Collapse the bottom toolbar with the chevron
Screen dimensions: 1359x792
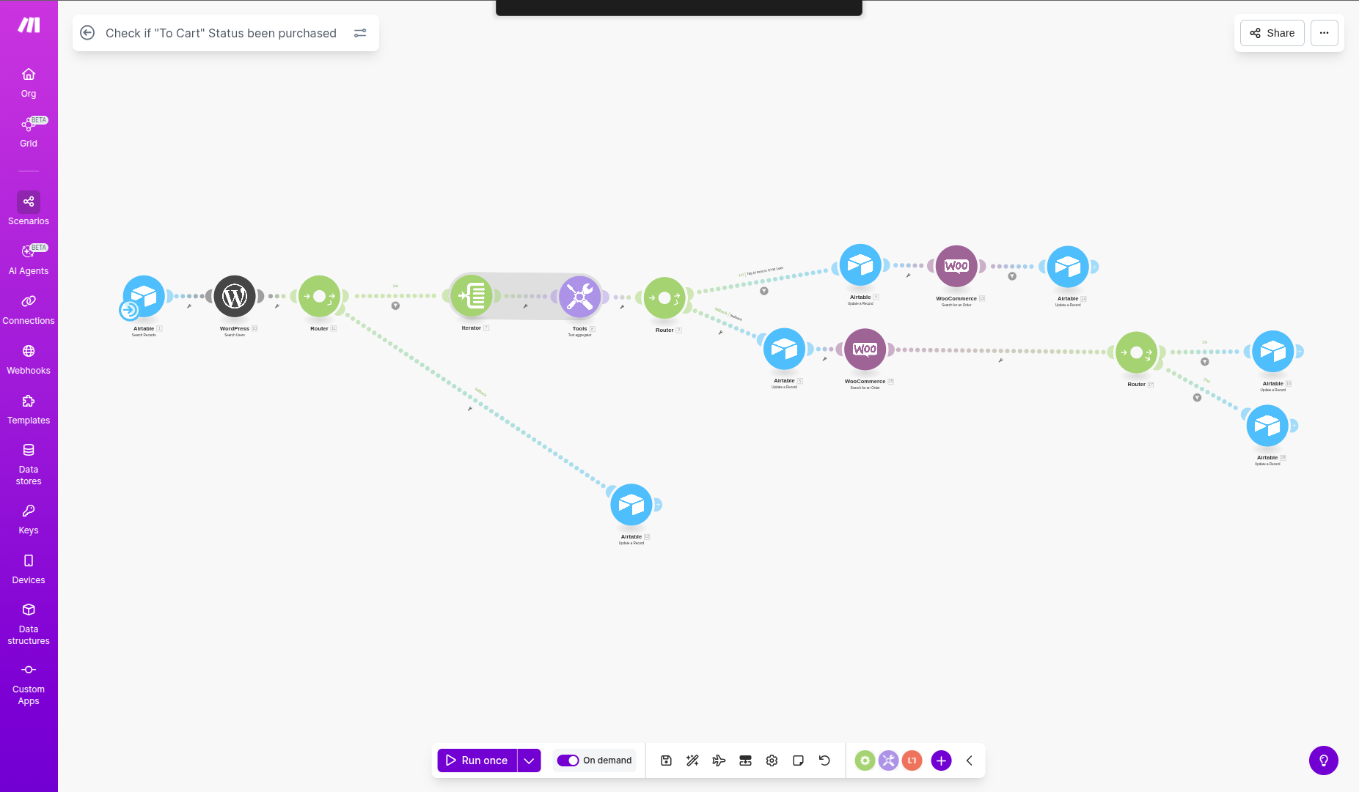[969, 760]
